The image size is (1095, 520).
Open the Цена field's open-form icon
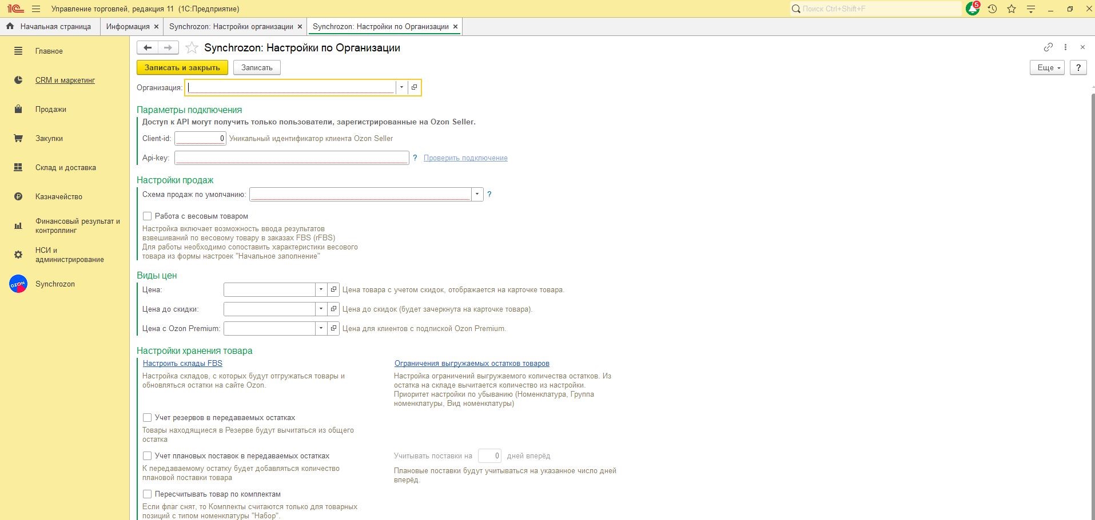coord(334,289)
